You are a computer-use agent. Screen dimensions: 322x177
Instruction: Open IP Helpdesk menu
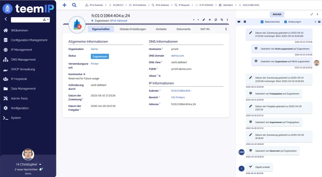tap(19, 79)
